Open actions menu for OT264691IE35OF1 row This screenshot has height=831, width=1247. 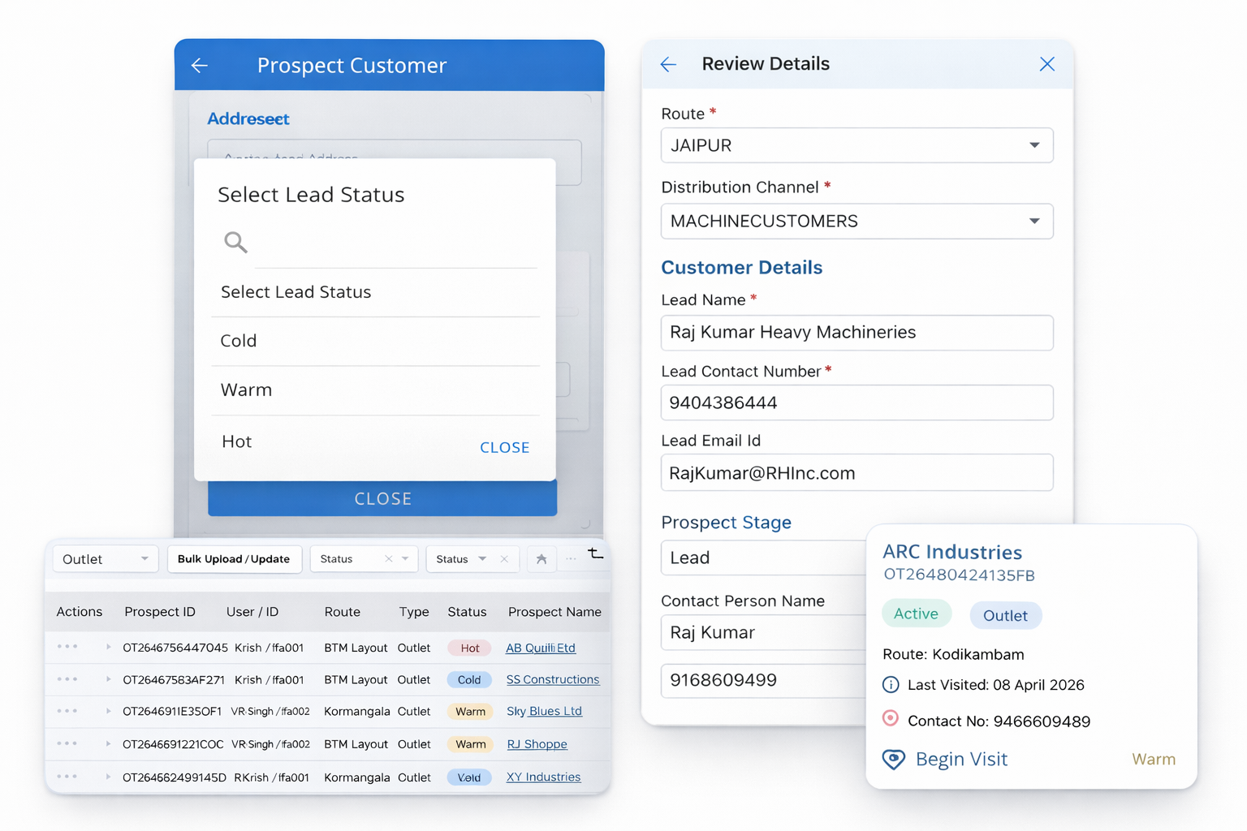67,711
